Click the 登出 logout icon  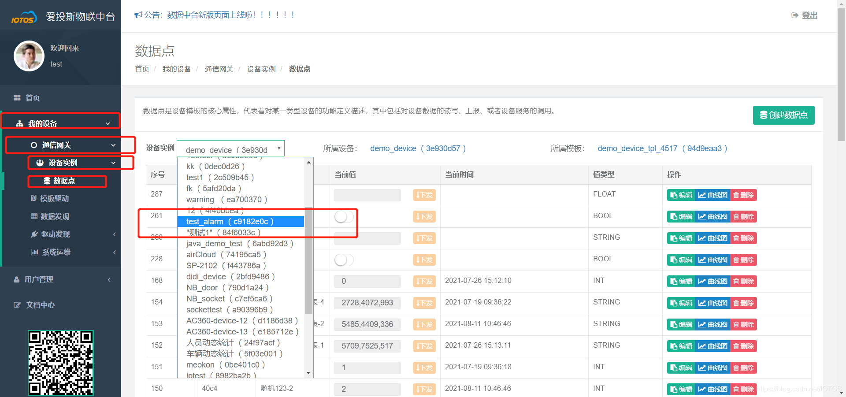pos(804,15)
